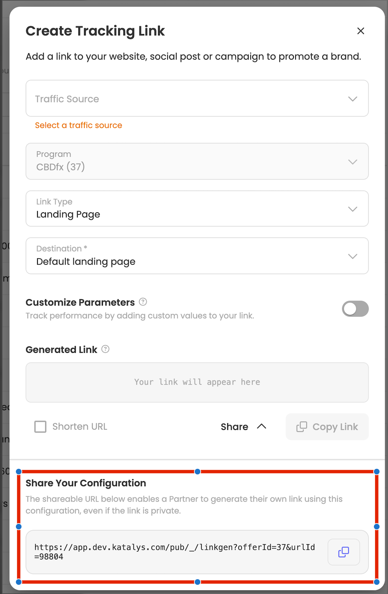The image size is (388, 594).
Task: Click the Generated Link help icon
Action: 105,349
